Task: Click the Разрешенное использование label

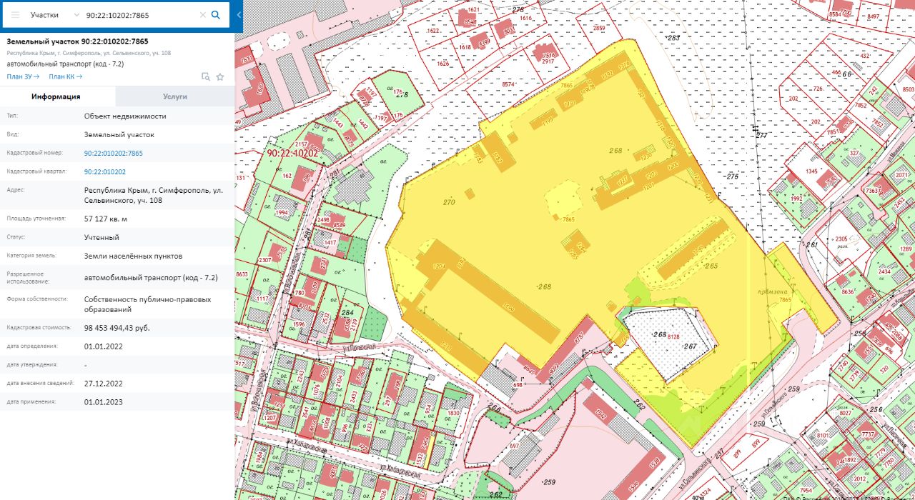Action: pyautogui.click(x=26, y=278)
